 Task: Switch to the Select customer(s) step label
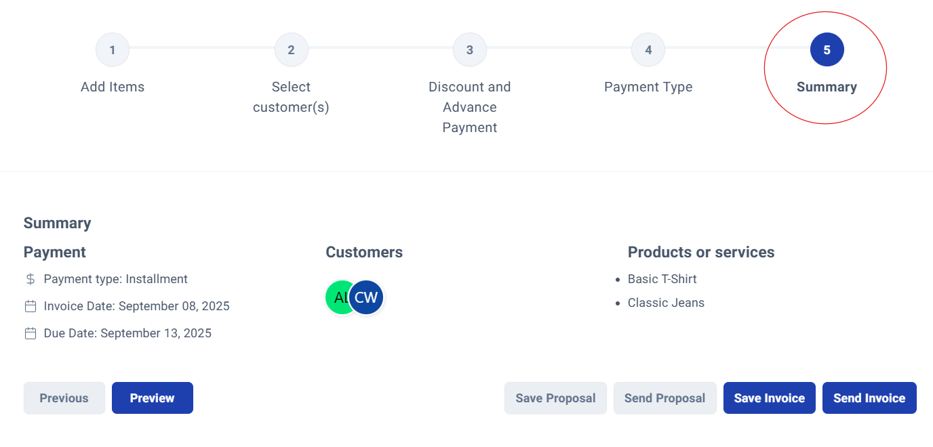291,97
